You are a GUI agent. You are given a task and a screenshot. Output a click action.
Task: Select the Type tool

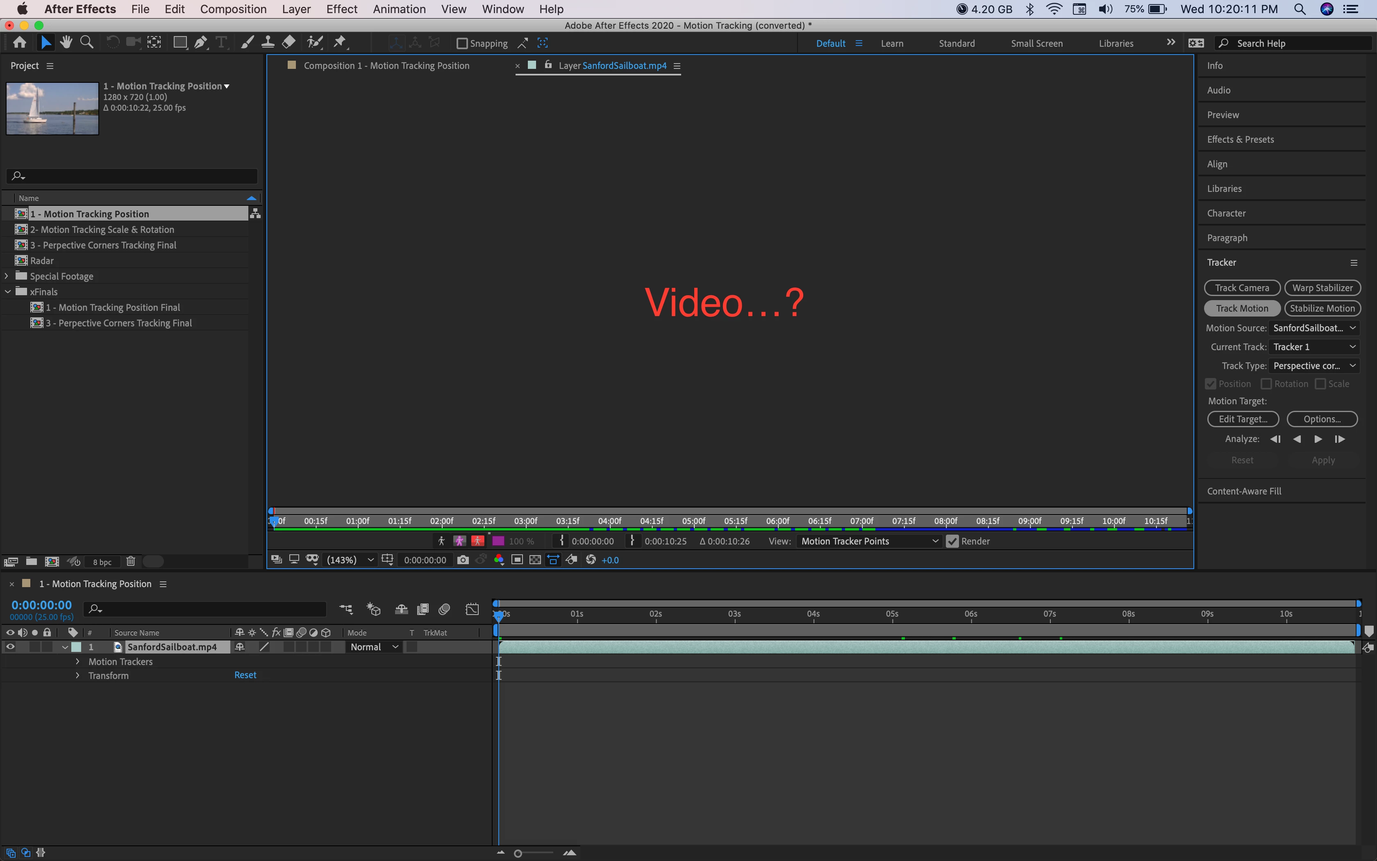tap(221, 42)
